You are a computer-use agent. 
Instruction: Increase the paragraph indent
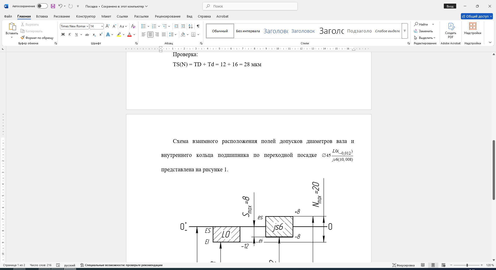click(183, 26)
